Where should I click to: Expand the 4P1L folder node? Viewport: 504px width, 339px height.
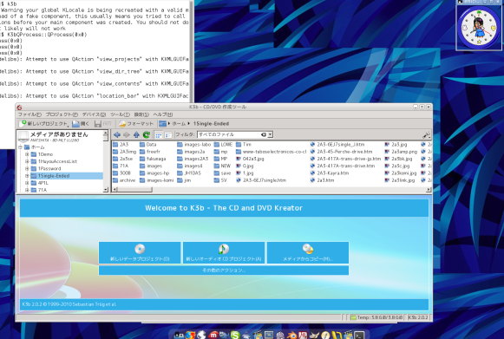coord(27,183)
